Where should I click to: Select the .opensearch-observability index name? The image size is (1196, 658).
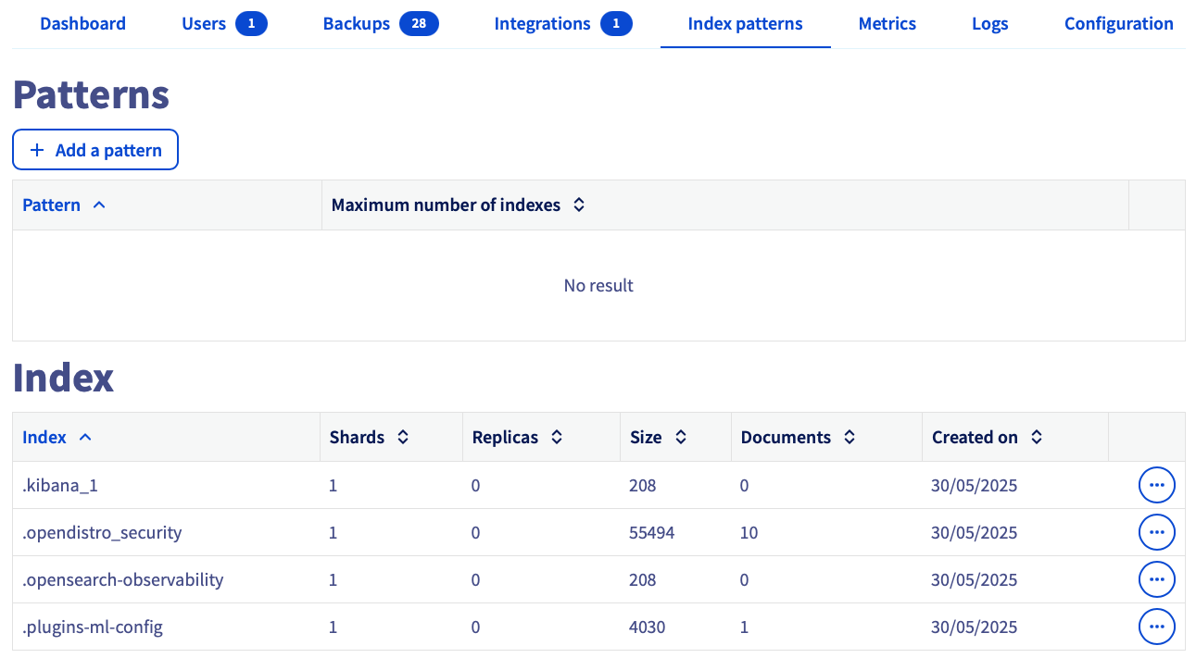click(123, 580)
